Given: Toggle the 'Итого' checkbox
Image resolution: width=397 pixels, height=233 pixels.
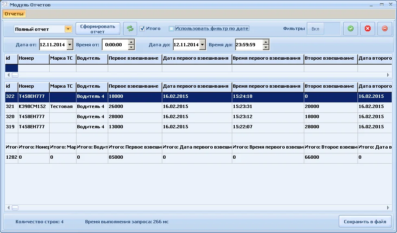Looking at the screenshot, I should (142, 29).
